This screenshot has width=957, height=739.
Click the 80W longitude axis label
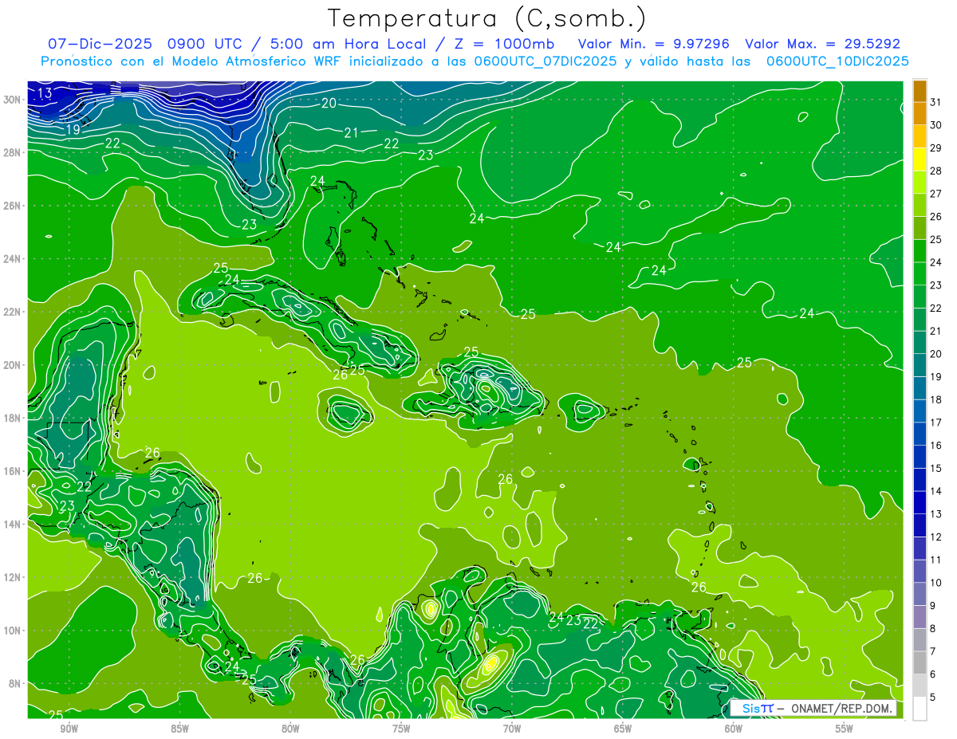(290, 729)
